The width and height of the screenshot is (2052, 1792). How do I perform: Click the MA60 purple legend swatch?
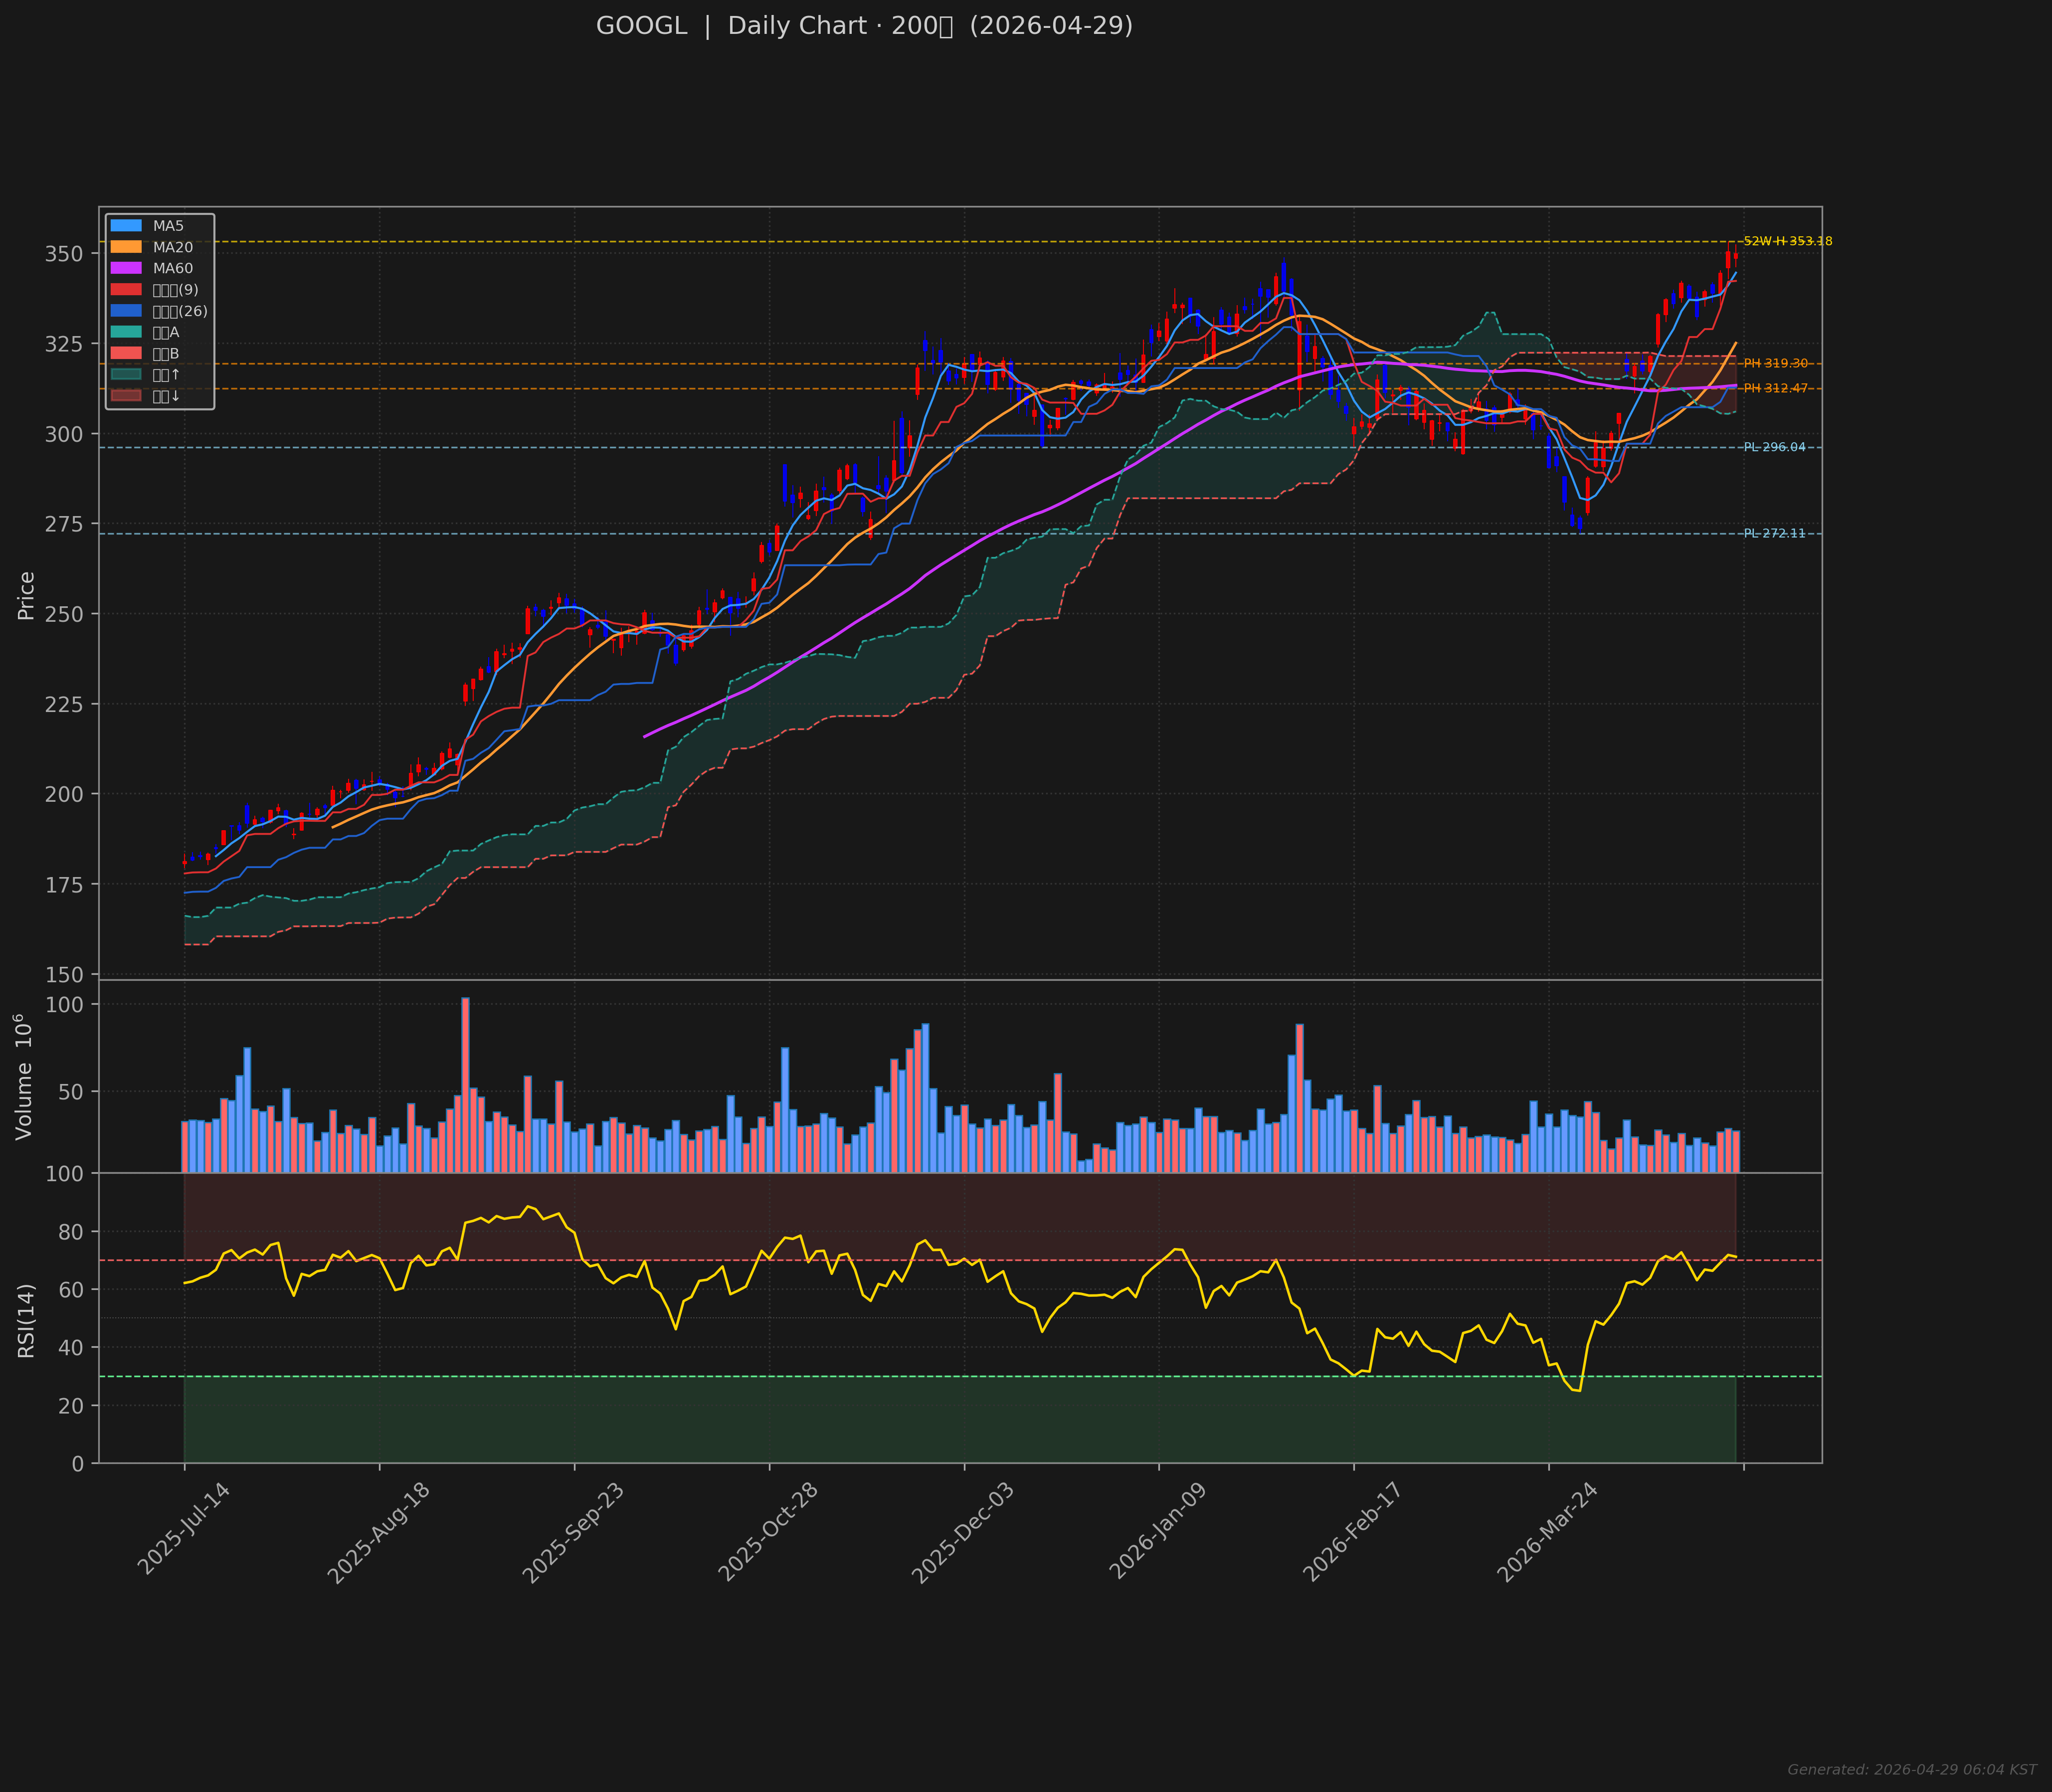[126, 268]
